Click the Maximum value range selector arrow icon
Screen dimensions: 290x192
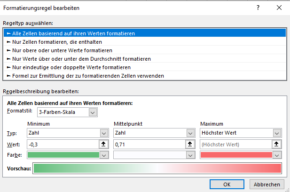click(x=276, y=144)
